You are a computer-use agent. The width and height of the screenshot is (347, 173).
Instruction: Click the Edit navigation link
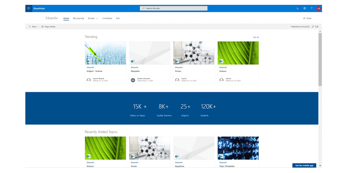118,18
